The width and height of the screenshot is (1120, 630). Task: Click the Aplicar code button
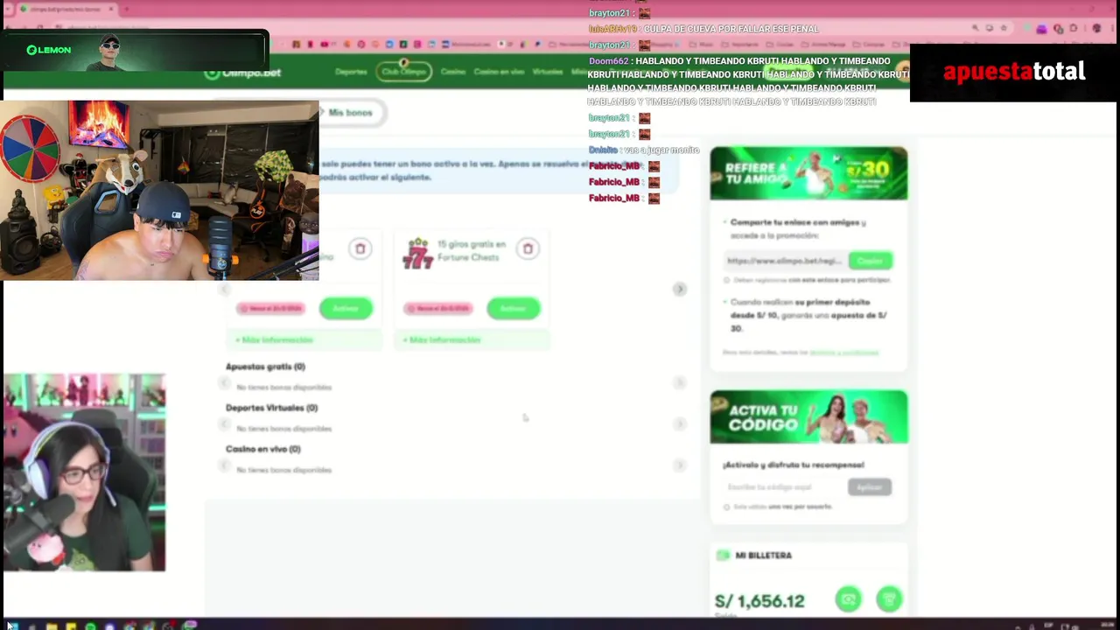pyautogui.click(x=869, y=487)
